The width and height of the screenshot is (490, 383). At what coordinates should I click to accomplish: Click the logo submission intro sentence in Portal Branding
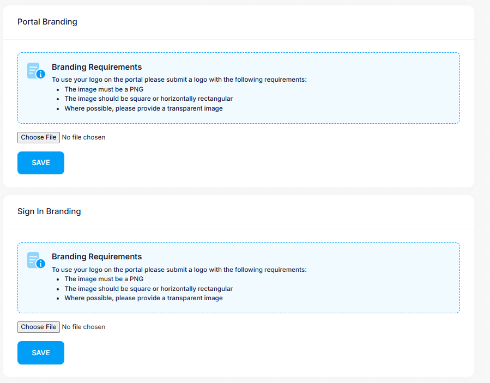[179, 80]
